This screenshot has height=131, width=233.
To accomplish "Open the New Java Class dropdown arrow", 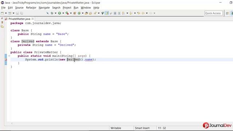I will pyautogui.click(x=83, y=13).
